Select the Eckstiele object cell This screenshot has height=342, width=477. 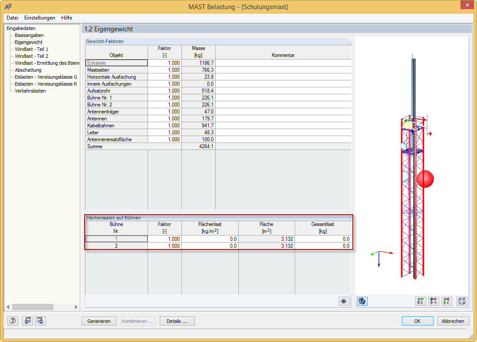[116, 63]
